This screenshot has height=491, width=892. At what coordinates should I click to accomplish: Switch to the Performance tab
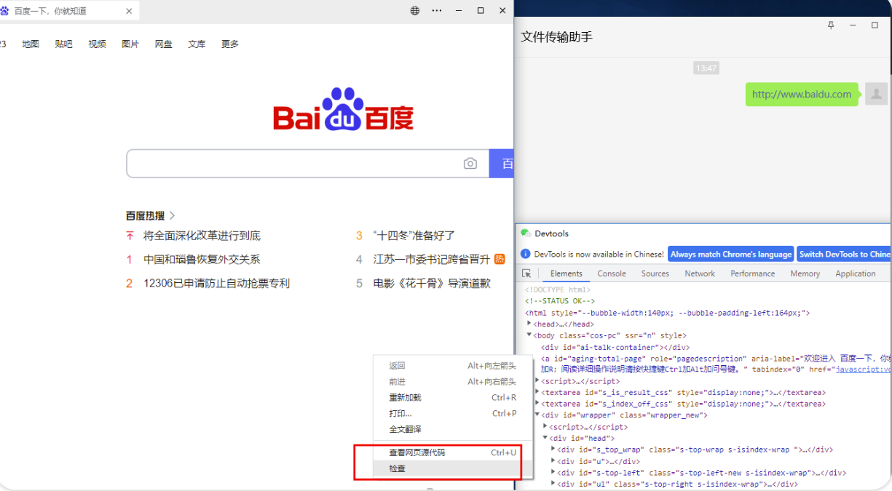point(753,274)
